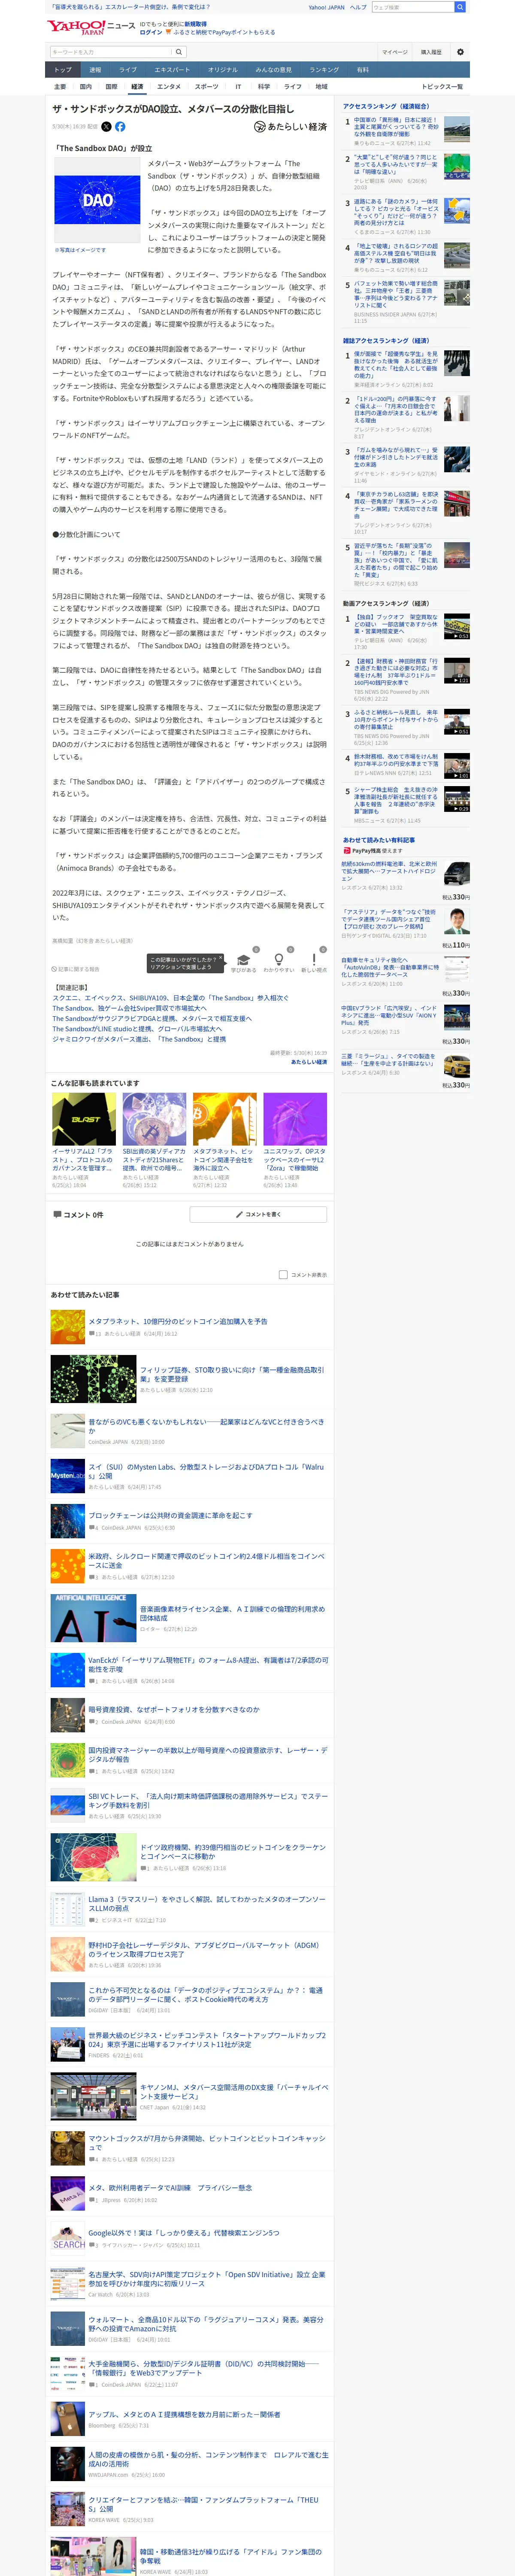Open the 三菱『ミラージュ』 paid article

(389, 1059)
